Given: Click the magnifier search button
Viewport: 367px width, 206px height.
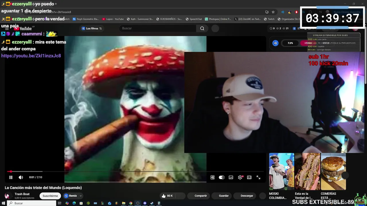Looking at the screenshot, I should pos(202,28).
